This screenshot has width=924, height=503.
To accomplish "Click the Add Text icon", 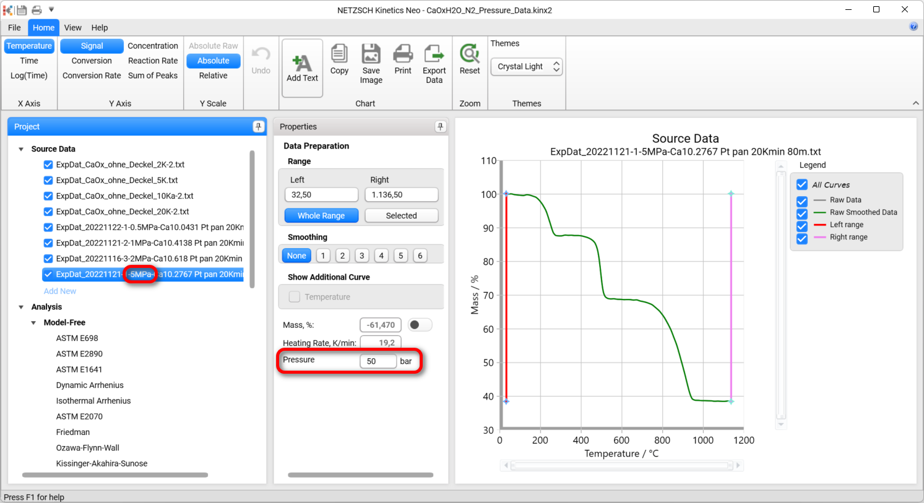I will tap(302, 64).
